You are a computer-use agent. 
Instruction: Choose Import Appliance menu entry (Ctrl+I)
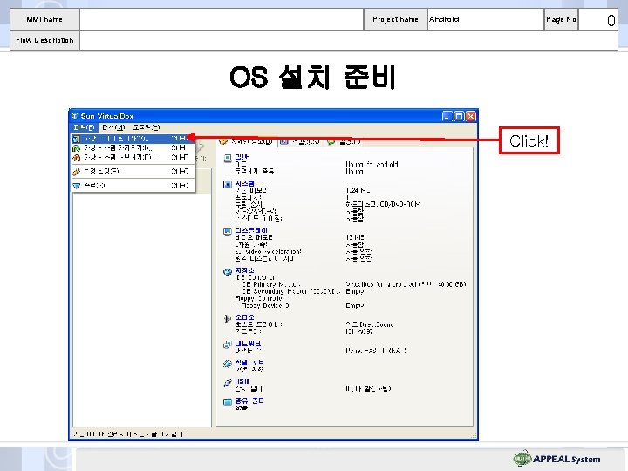[x=133, y=147]
